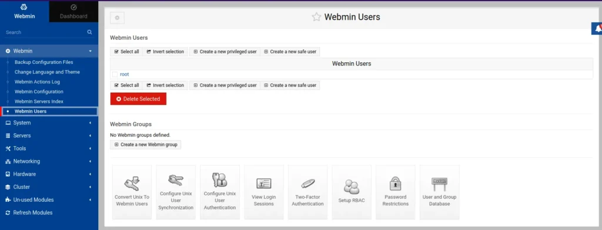
Task: Expand the Hardware sidebar category
Action: point(49,174)
